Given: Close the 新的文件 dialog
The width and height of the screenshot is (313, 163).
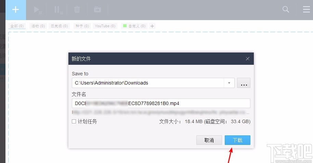Looking at the screenshot, I should click(x=248, y=59).
